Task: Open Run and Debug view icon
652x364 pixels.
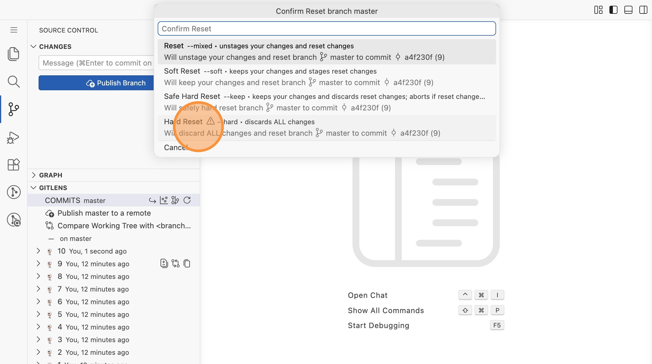Action: coord(13,138)
